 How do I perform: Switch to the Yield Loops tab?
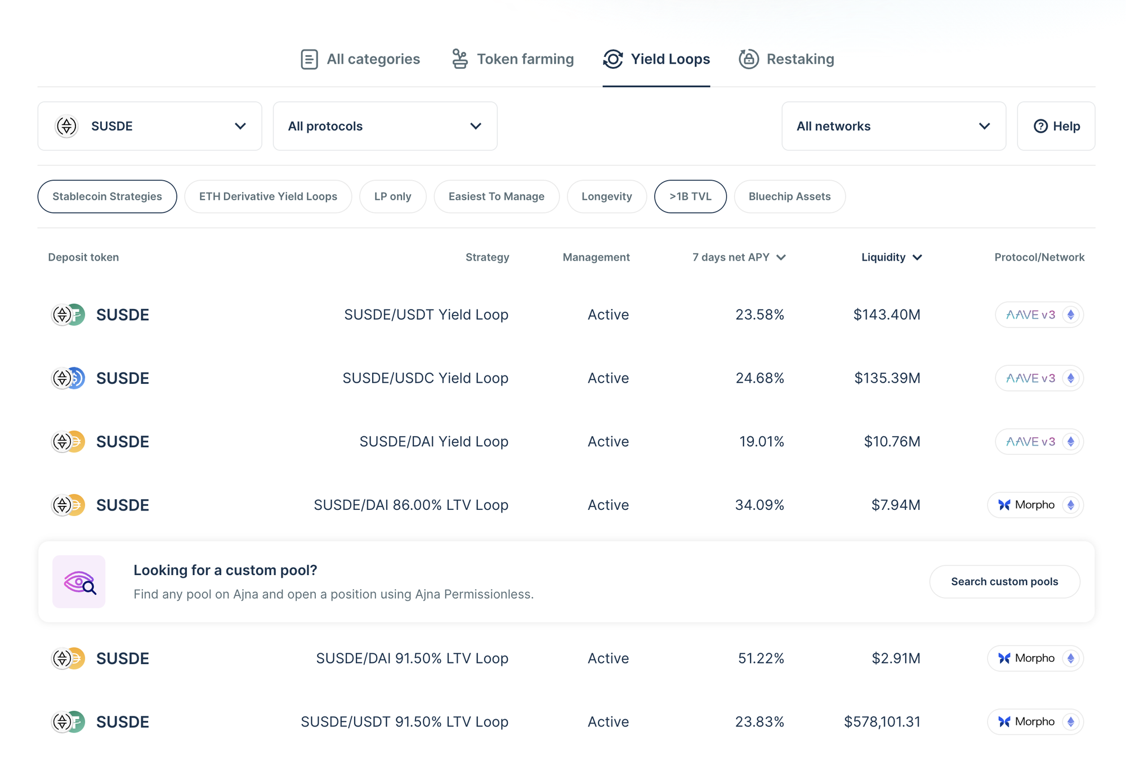click(x=656, y=59)
